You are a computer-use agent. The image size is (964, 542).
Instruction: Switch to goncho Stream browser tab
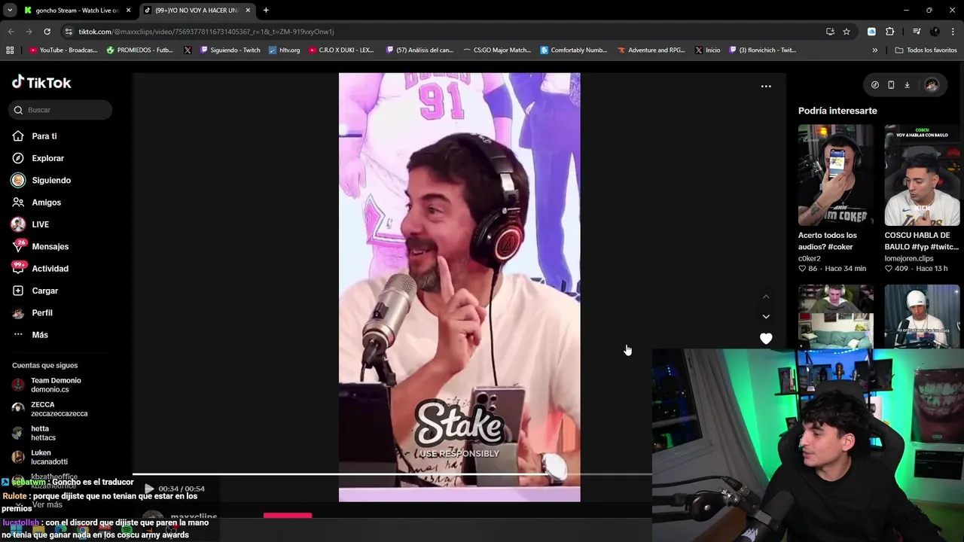point(76,11)
